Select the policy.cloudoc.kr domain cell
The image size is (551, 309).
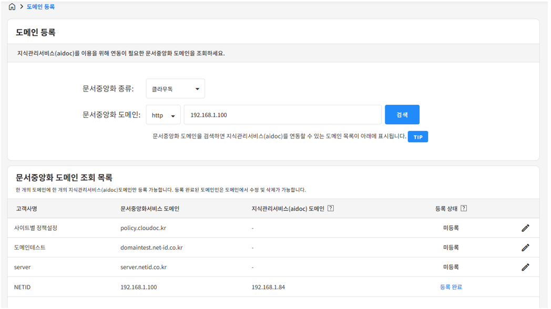coord(143,228)
